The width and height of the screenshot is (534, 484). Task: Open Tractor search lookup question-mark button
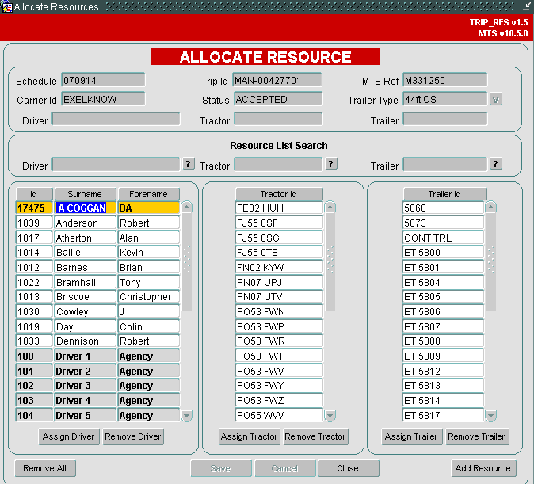330,164
